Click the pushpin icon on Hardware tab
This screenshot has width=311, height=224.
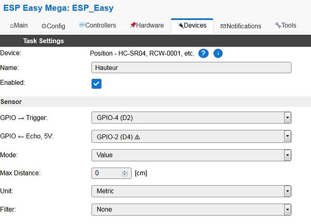coord(133,25)
